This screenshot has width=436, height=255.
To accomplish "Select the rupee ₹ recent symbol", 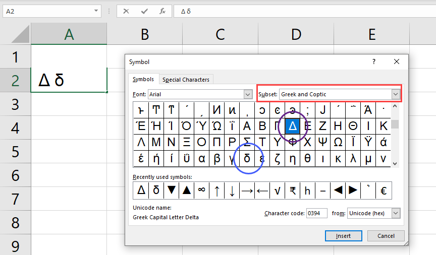I will pos(293,190).
